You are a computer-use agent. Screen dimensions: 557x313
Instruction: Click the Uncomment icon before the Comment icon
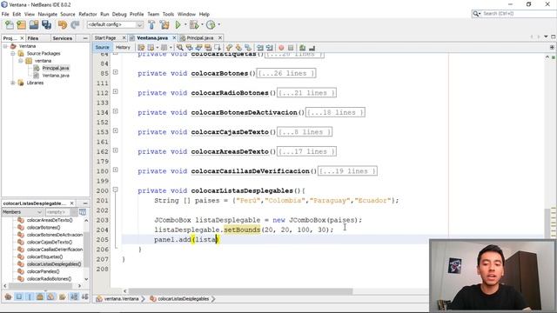click(302, 48)
